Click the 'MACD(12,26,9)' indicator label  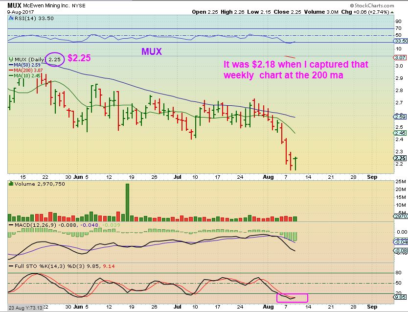tap(35, 225)
